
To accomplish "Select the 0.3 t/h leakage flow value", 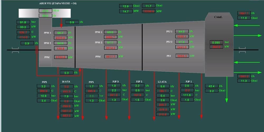I will [x=67, y=73].
